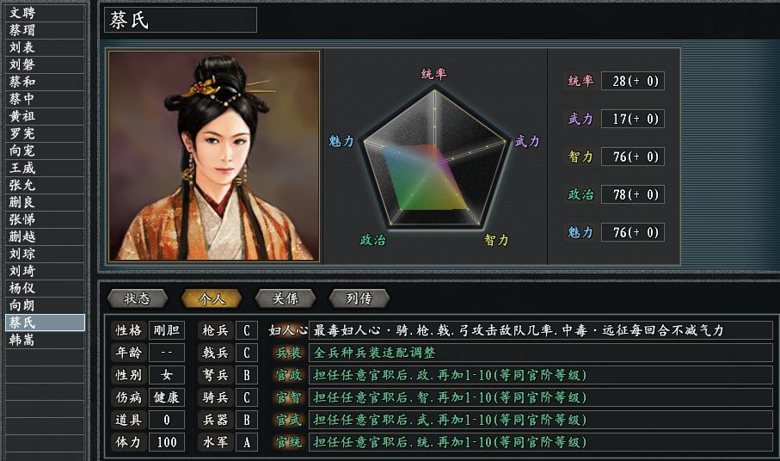
Task: Select 刘琦 in the officer list
Action: pos(45,271)
